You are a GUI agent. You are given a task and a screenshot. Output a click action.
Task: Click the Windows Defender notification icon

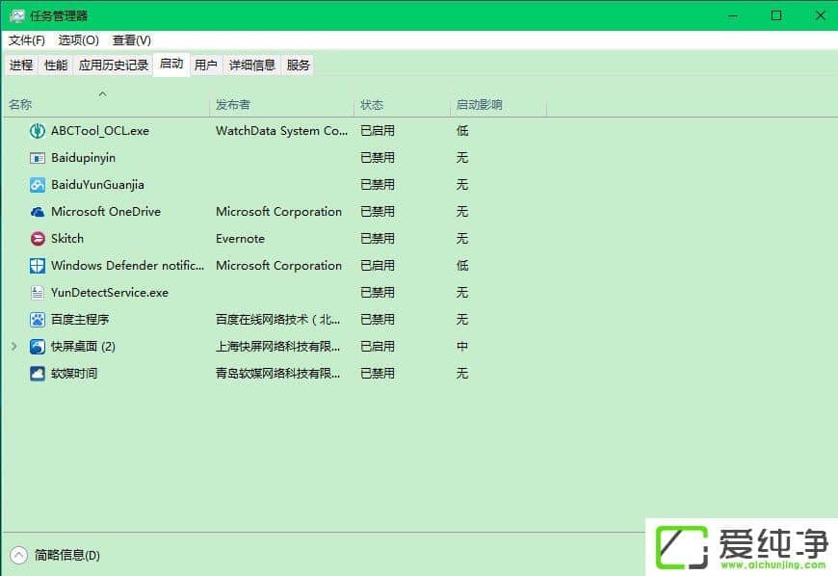(37, 266)
